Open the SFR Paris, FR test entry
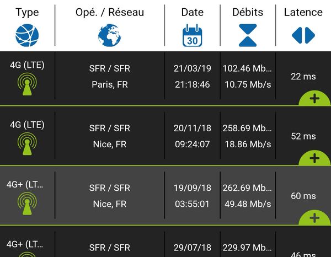 (x=109, y=77)
